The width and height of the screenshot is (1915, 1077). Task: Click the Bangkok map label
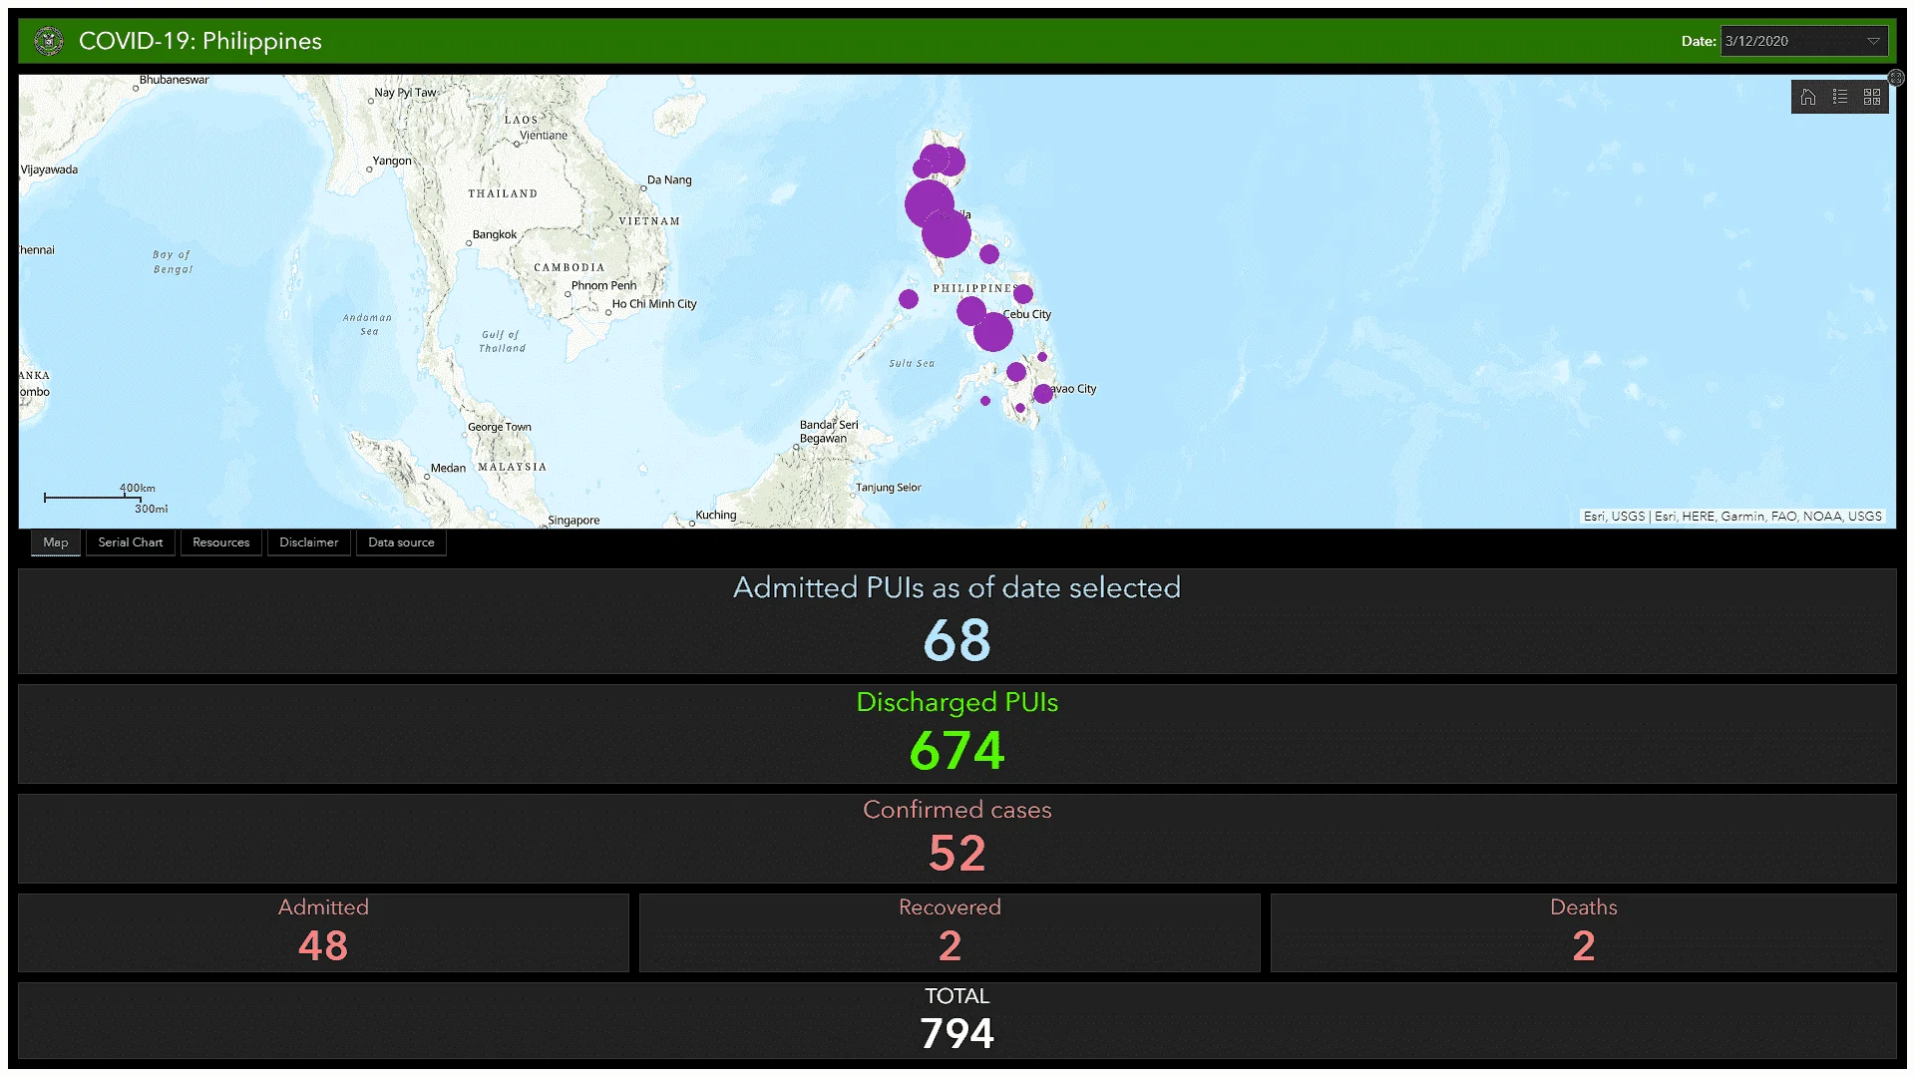(495, 235)
